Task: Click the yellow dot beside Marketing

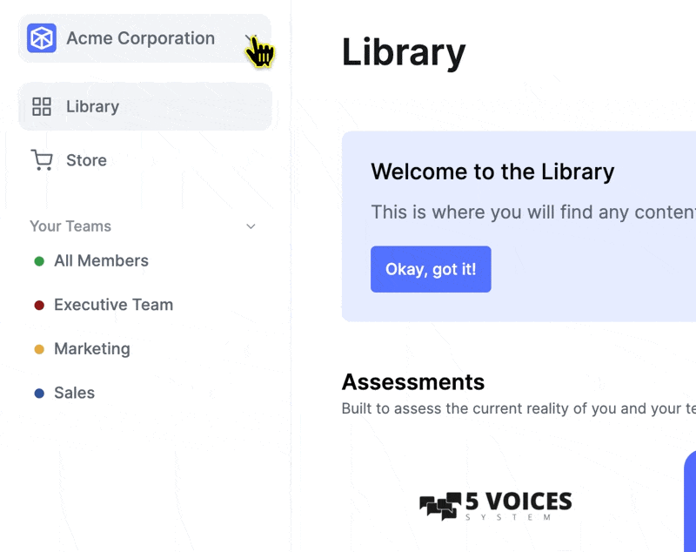Action: tap(39, 349)
